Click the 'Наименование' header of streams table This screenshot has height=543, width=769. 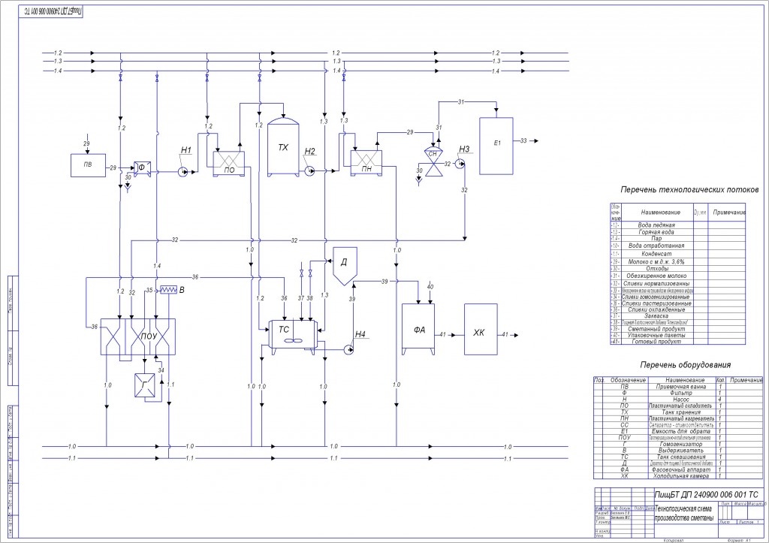click(x=660, y=213)
